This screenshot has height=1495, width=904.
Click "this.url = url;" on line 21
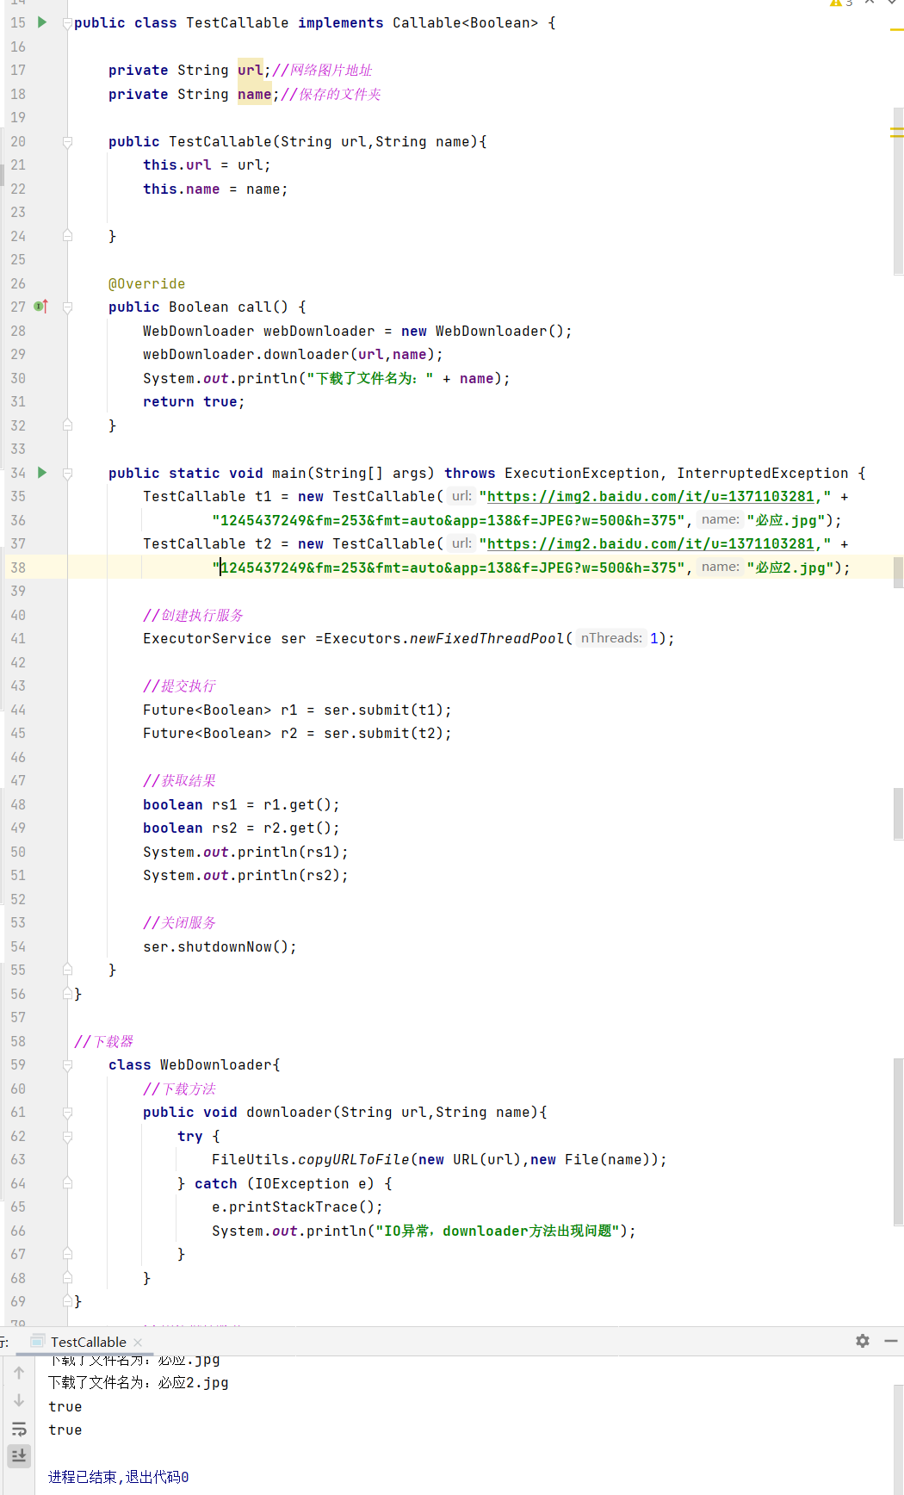pyautogui.click(x=207, y=164)
